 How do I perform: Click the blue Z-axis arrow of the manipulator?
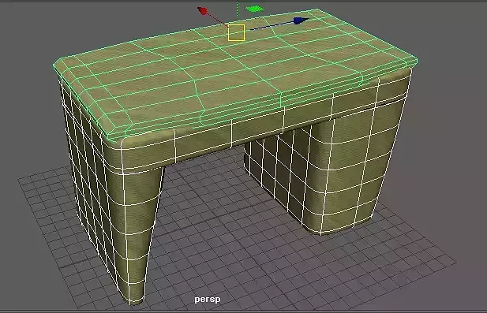(x=301, y=20)
